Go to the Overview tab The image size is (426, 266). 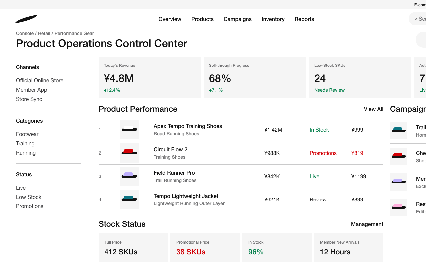click(170, 19)
